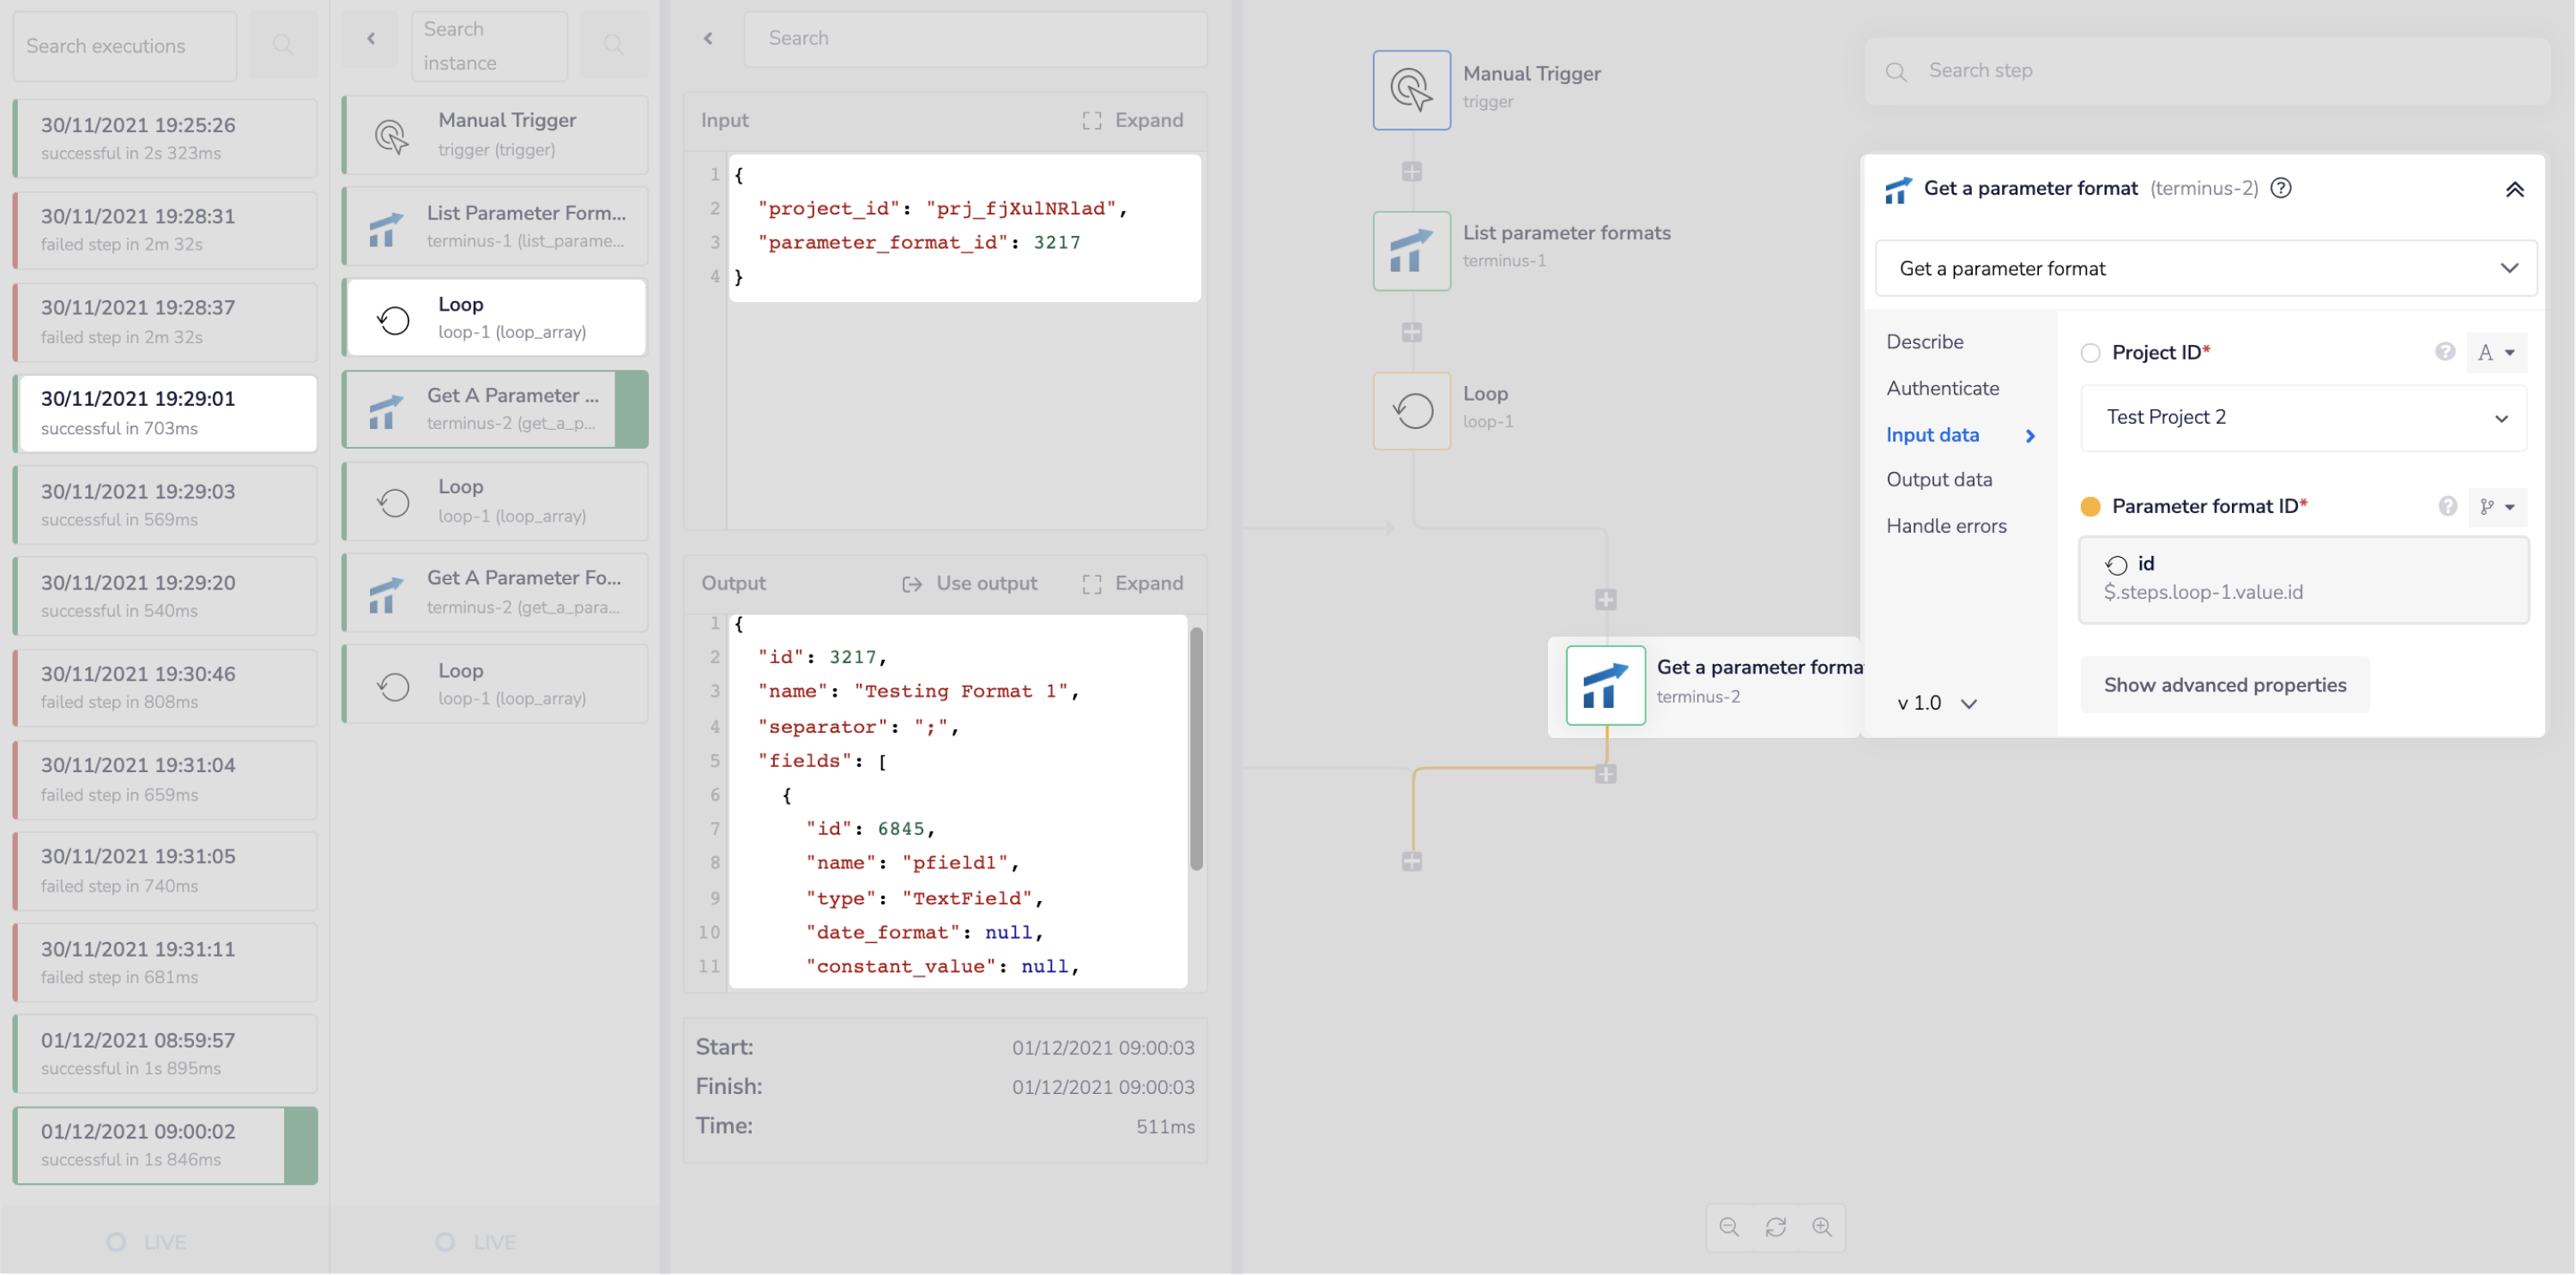Click the back arrow beside Search instance
The height and width of the screenshot is (1275, 2576).
(x=371, y=39)
